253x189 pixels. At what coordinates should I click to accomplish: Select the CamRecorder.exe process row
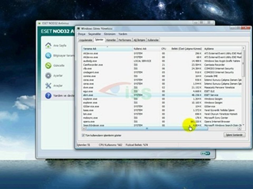[x=162, y=65]
